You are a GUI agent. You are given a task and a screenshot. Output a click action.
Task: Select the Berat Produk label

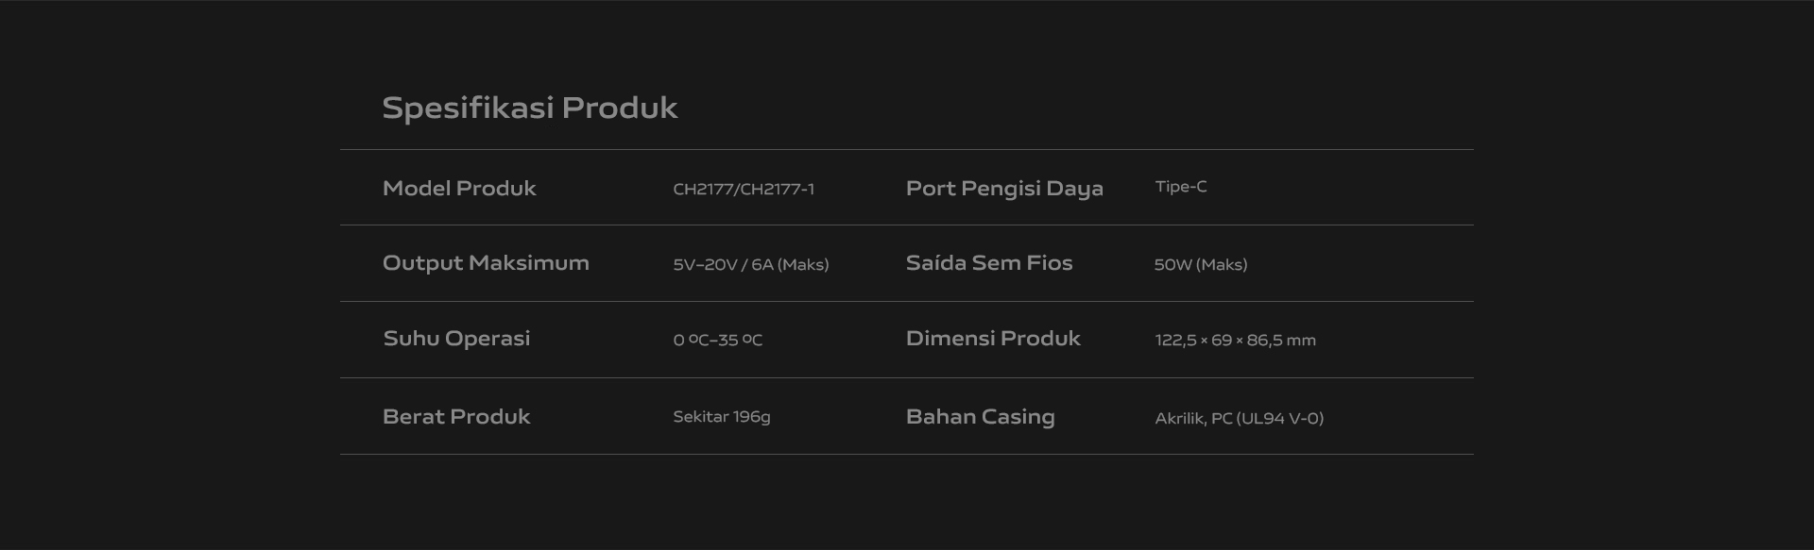456,417
